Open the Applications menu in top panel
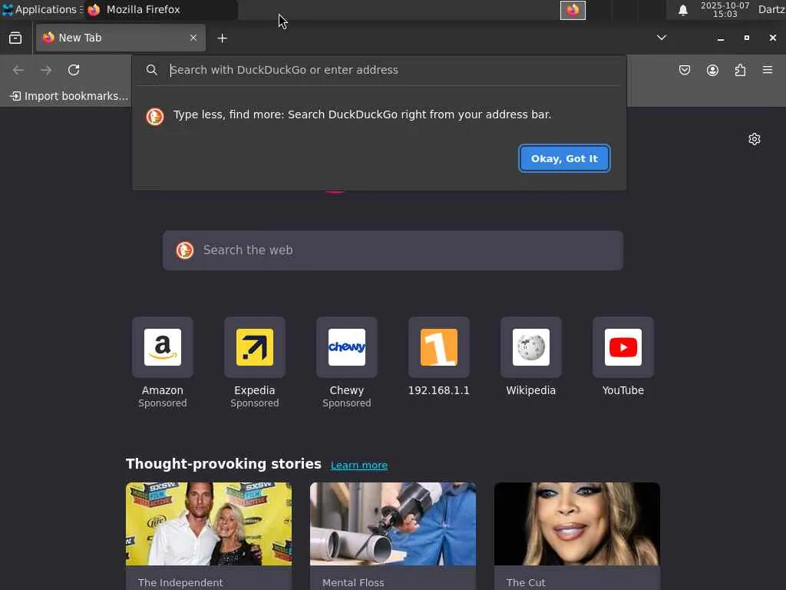Image resolution: width=786 pixels, height=590 pixels. [x=42, y=9]
